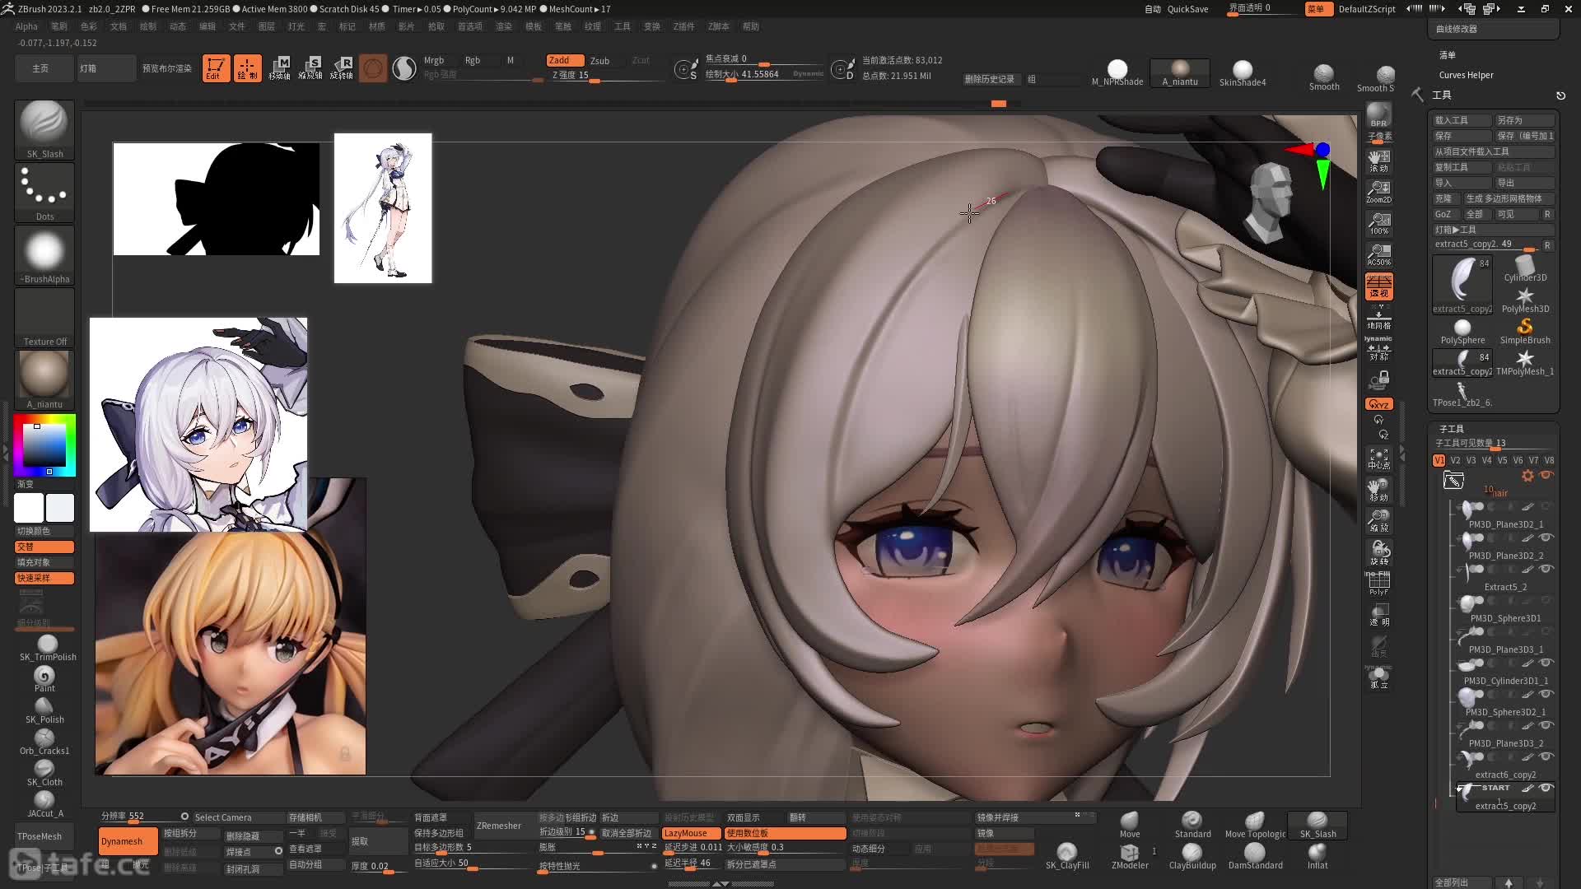Open the Dots stroke selector

pos(44,193)
